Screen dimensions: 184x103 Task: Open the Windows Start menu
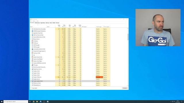[x=2, y=102]
